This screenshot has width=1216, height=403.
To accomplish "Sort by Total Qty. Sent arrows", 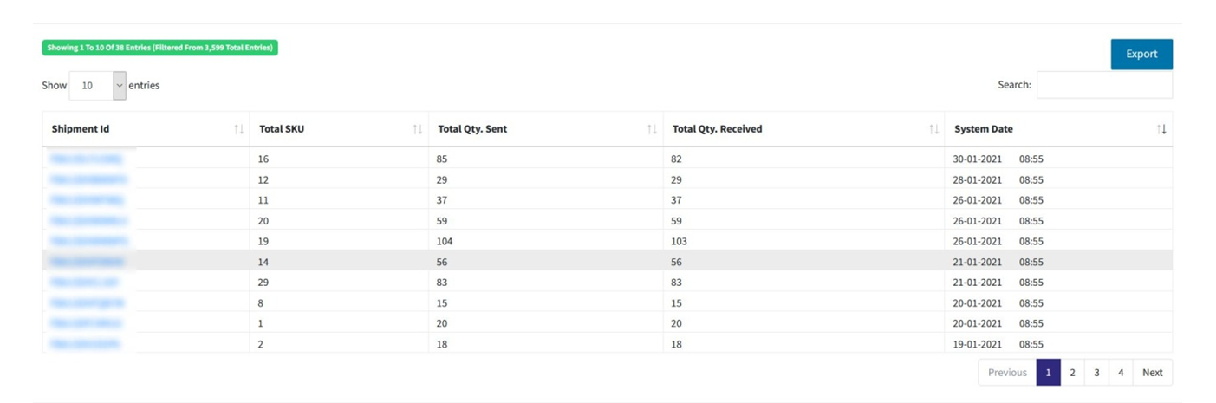I will pos(652,129).
